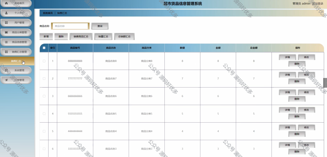Click the person icon beside 个人中心
The height and width of the screenshot is (157, 327).
click(x=6, y=13)
